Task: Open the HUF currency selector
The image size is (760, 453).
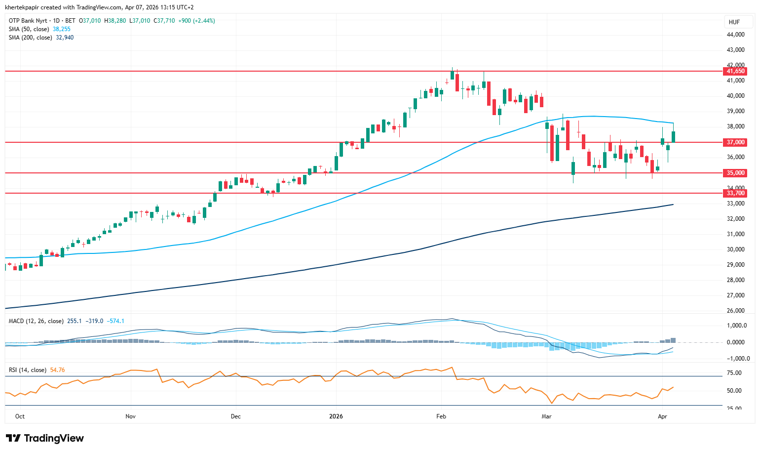Action: (x=734, y=22)
